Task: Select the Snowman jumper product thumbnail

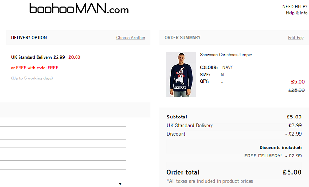Action: [181, 74]
